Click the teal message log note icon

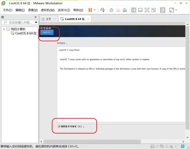click(x=183, y=146)
